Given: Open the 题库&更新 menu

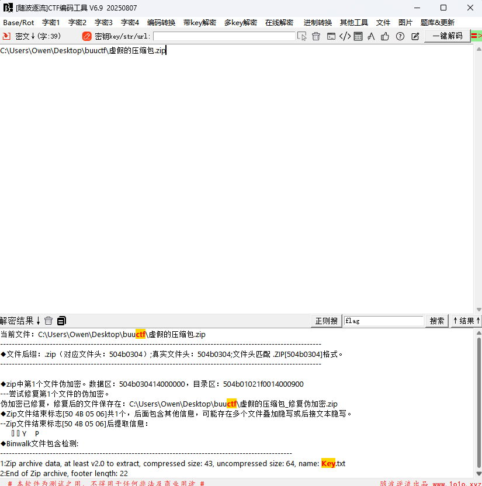Looking at the screenshot, I should tap(438, 23).
